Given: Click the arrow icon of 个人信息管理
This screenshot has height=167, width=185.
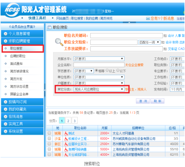Looking at the screenshot, I should pos(5,34).
